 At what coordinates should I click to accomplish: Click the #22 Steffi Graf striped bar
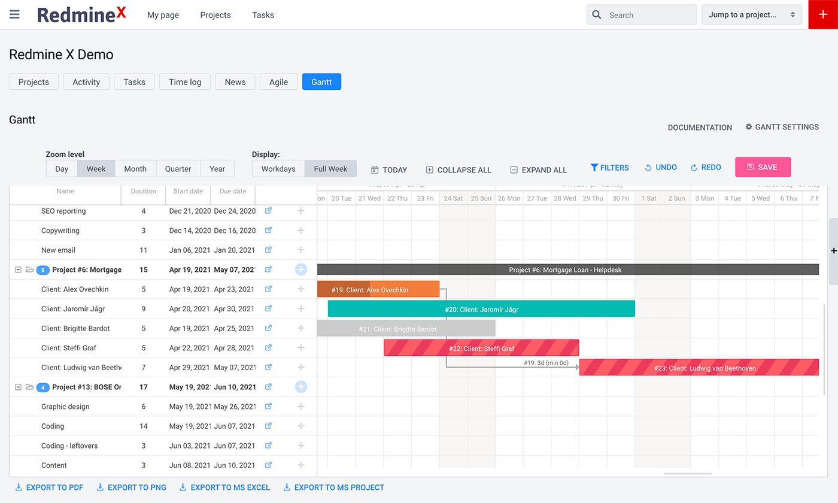coord(481,348)
